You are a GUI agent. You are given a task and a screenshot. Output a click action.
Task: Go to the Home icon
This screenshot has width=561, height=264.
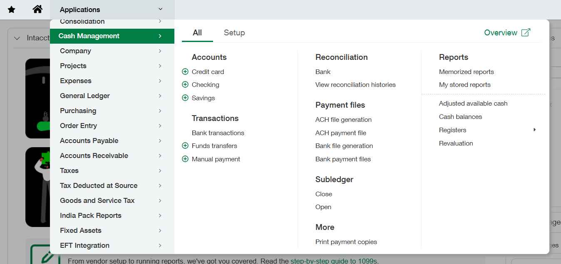[37, 10]
